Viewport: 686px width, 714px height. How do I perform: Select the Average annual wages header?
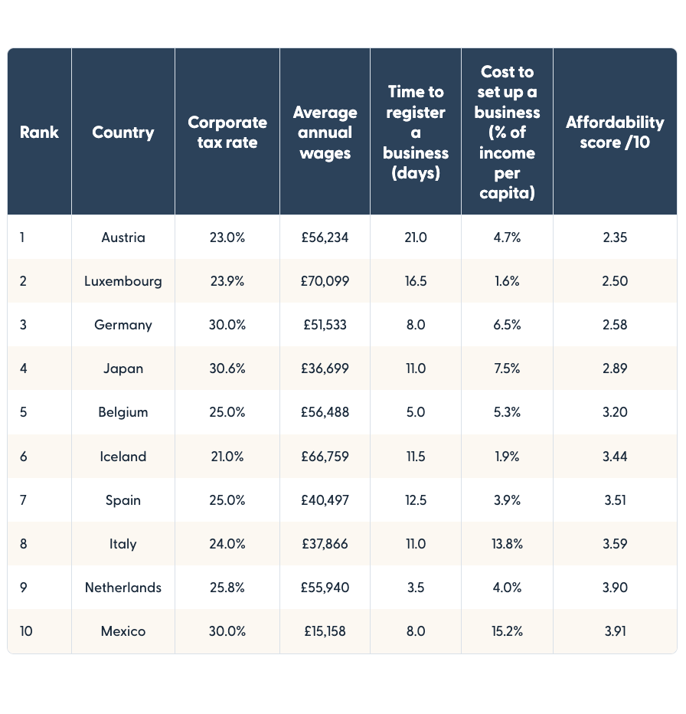click(325, 133)
